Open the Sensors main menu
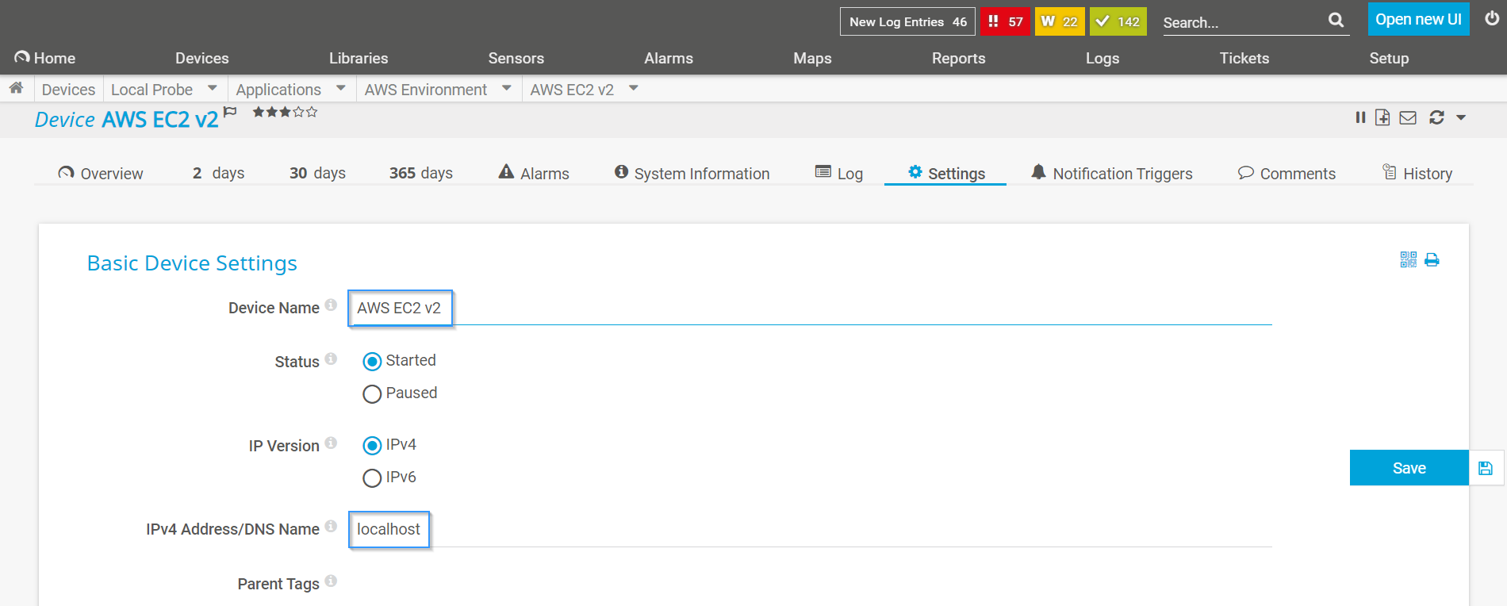Image resolution: width=1507 pixels, height=606 pixels. point(516,58)
